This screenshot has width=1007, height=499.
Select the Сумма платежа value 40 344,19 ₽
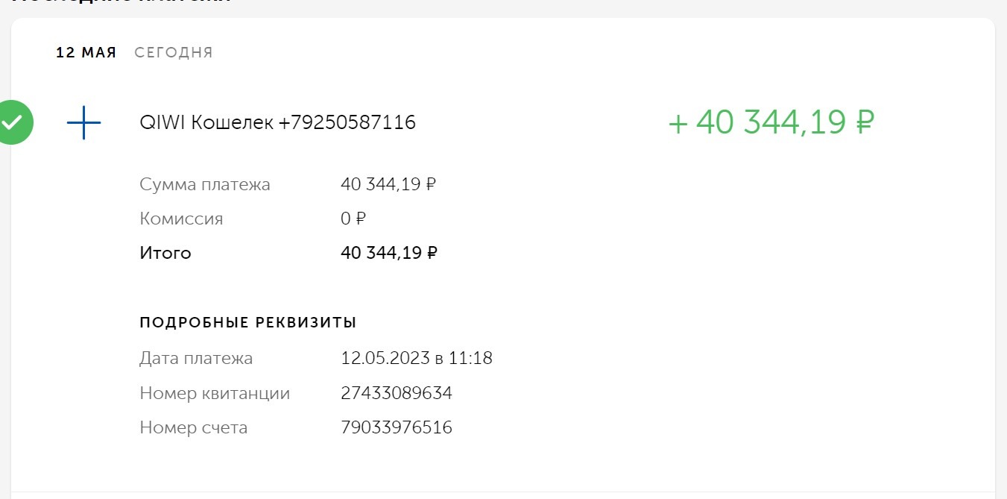pos(388,184)
